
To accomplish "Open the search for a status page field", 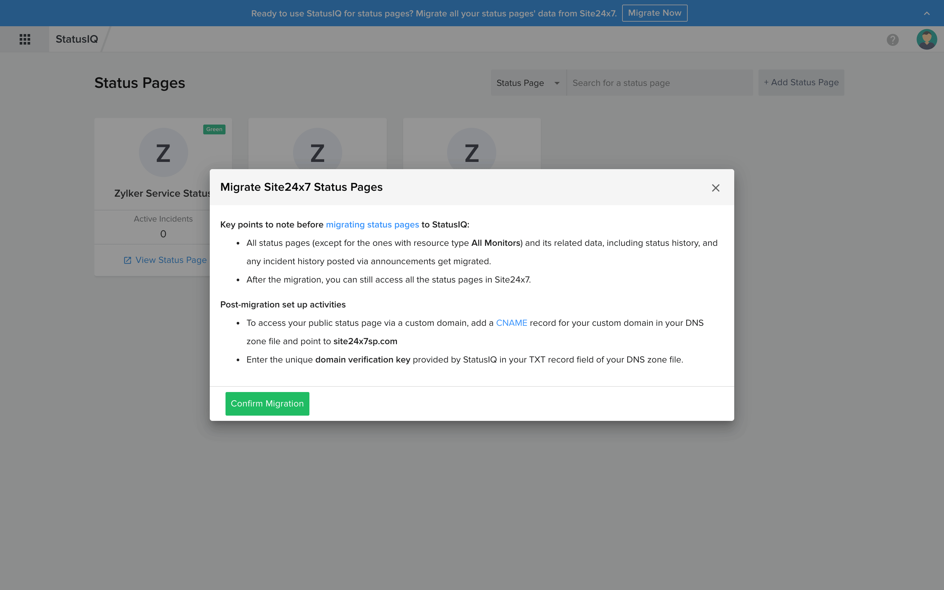I will [659, 82].
